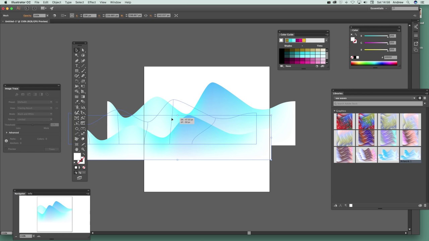The image size is (429, 241).
Task: Show Libraries items as icons
Action: click(x=420, y=98)
